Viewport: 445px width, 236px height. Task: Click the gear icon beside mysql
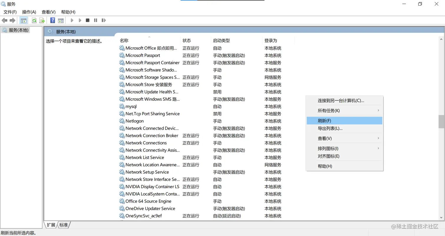click(x=122, y=106)
